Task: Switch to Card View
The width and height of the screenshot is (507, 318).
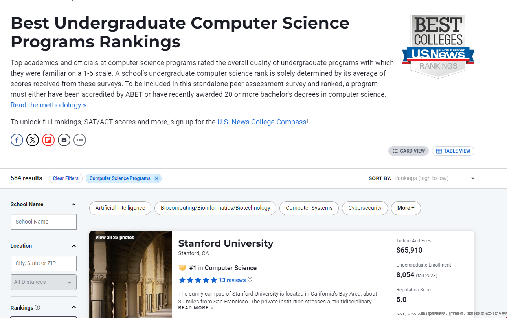Action: [409, 151]
